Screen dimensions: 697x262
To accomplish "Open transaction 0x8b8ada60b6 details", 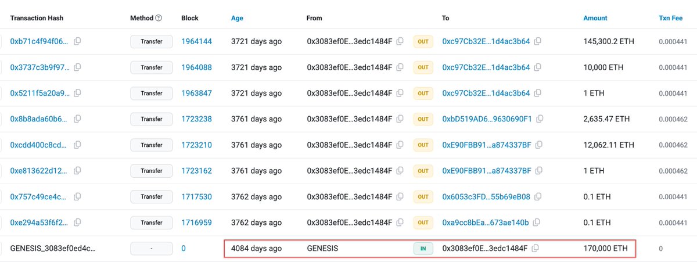I will click(39, 119).
